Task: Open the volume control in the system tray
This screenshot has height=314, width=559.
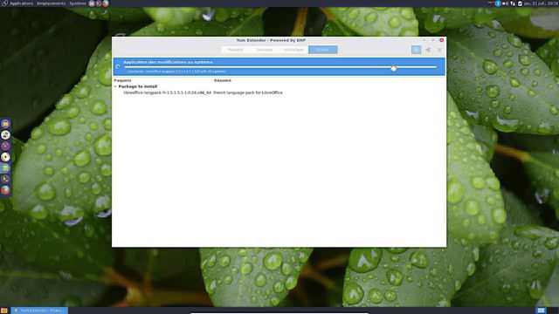Action: [505, 3]
